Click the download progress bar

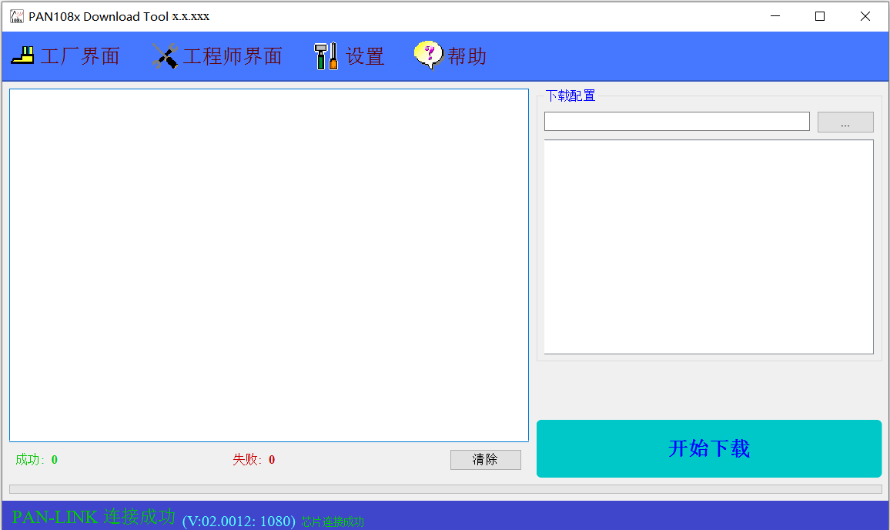pyautogui.click(x=446, y=489)
